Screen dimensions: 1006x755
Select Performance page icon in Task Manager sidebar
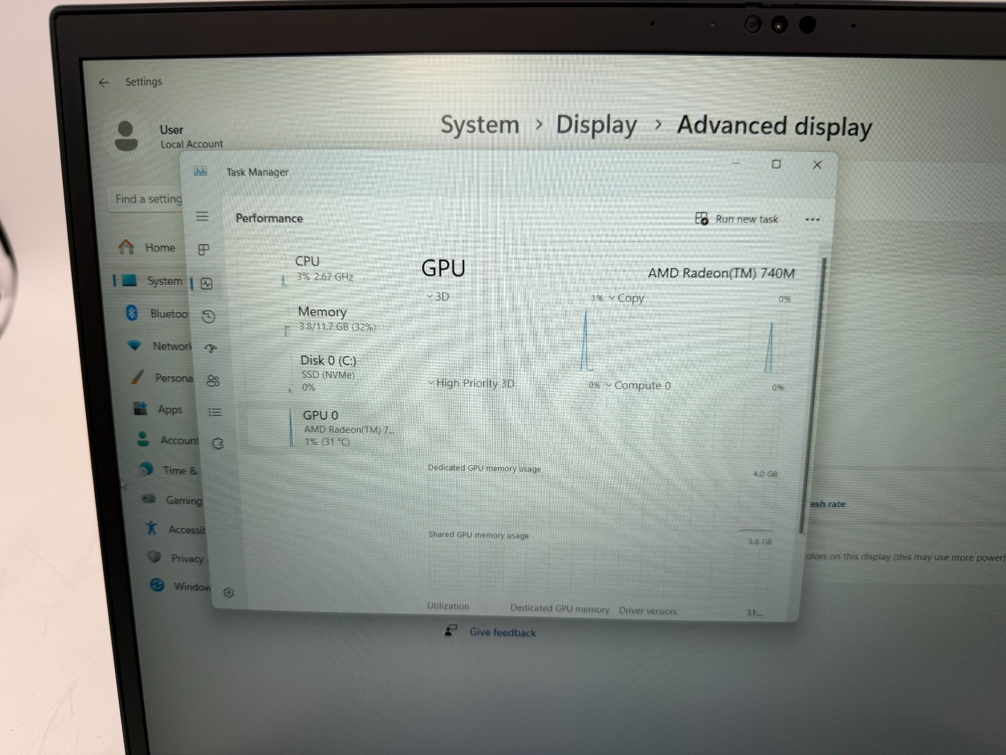[x=206, y=284]
